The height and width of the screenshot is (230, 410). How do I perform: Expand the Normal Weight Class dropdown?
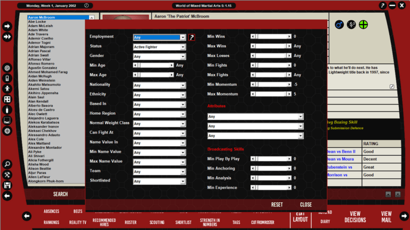coord(159,123)
